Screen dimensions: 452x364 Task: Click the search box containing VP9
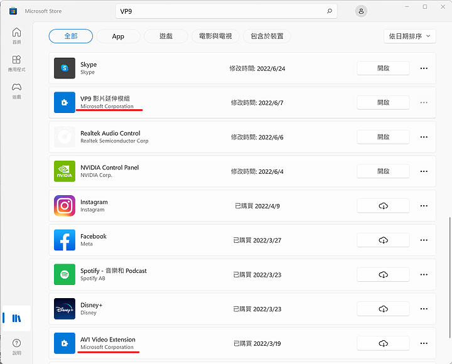[x=226, y=11]
